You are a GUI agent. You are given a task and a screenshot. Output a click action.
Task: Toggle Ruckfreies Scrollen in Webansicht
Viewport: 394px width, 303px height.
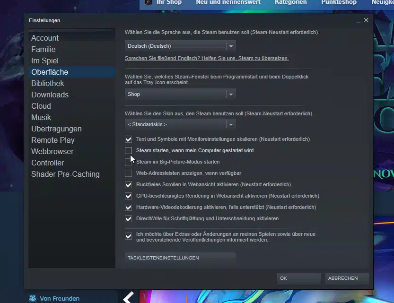(128, 184)
